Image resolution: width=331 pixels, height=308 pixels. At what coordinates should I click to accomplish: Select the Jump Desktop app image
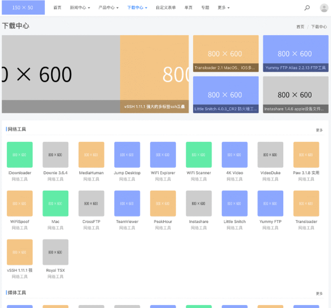(127, 155)
